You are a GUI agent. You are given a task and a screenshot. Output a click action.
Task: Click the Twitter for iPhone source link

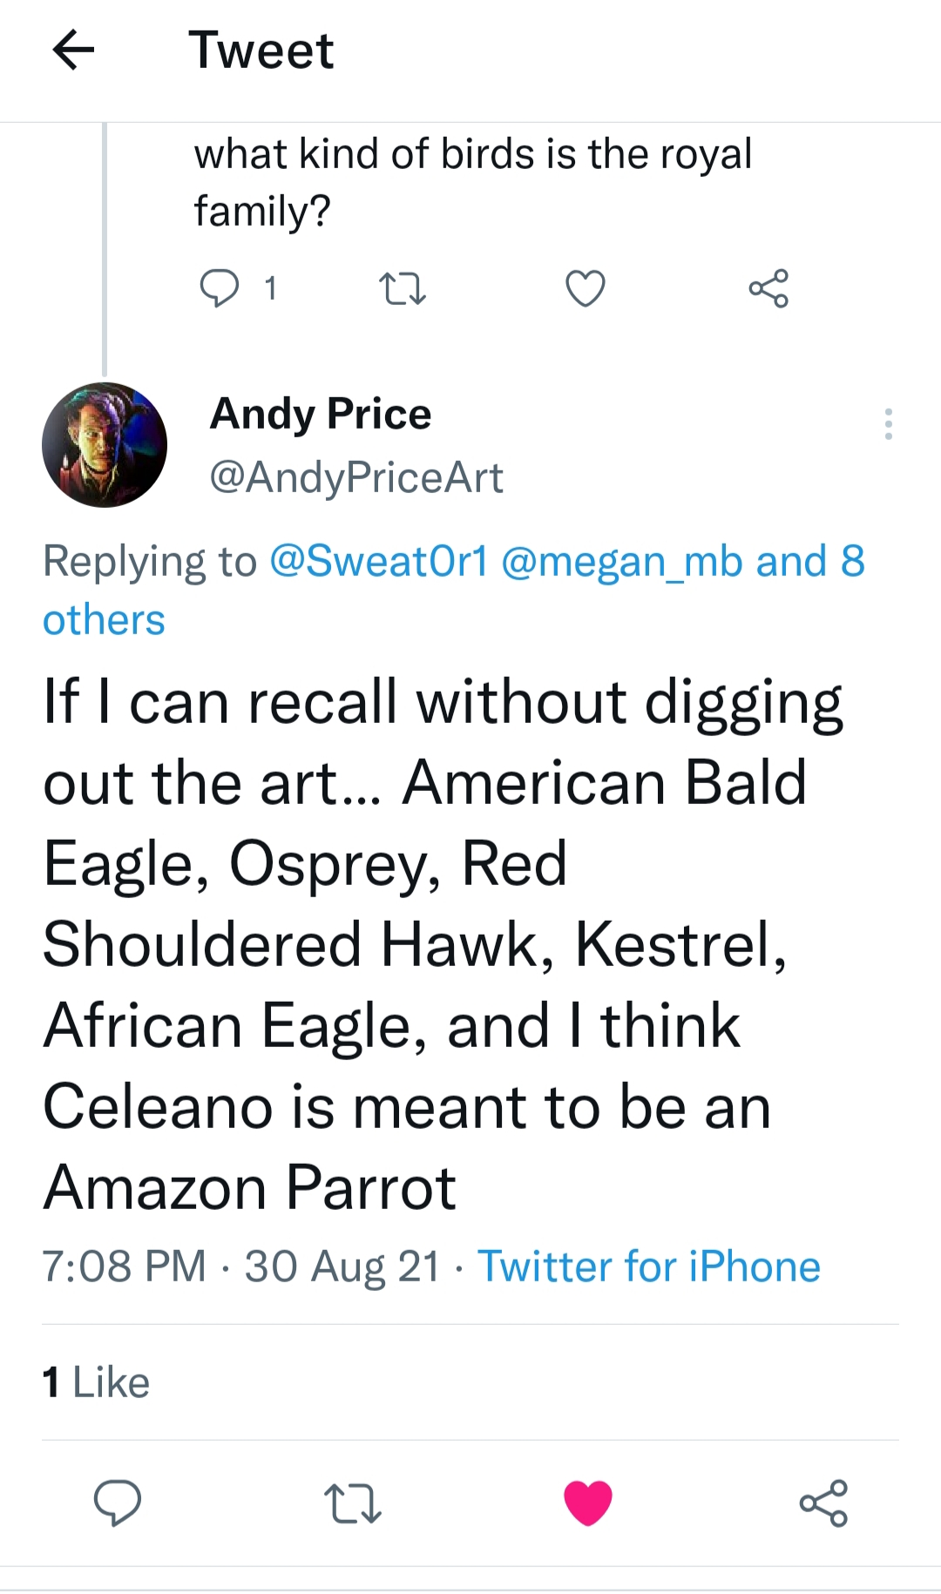coord(649,1266)
